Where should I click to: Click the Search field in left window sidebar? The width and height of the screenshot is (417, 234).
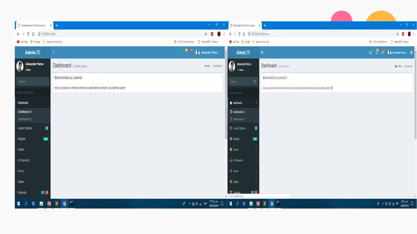33,81
